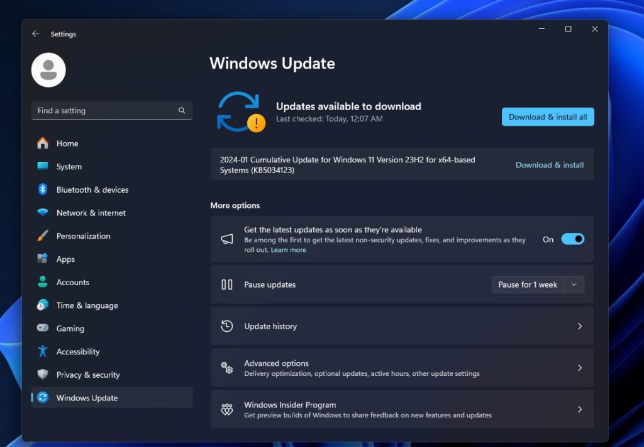Image resolution: width=644 pixels, height=447 pixels.
Task: Open the 'Learn more' link
Action: 288,249
